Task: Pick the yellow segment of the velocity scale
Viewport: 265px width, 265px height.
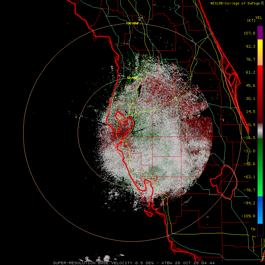Action: click(x=260, y=52)
